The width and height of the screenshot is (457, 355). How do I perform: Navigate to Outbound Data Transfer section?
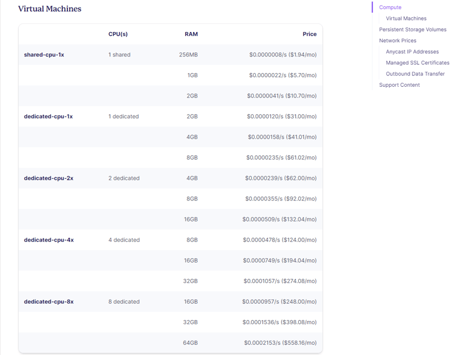pyautogui.click(x=415, y=74)
